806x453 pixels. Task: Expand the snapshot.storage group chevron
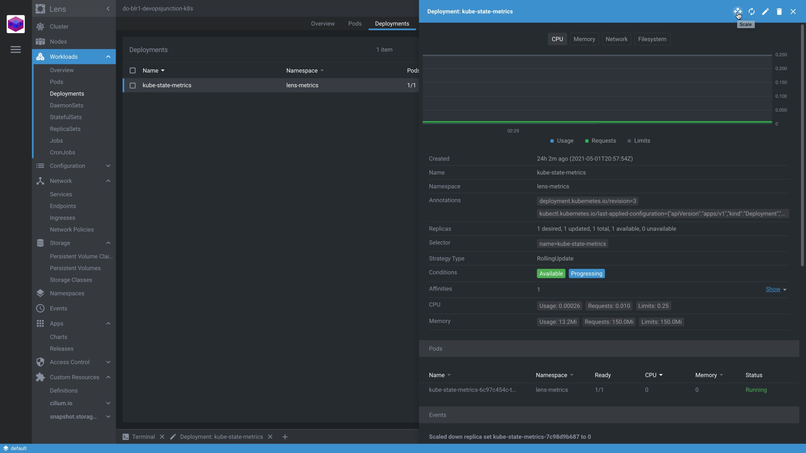[x=108, y=417]
